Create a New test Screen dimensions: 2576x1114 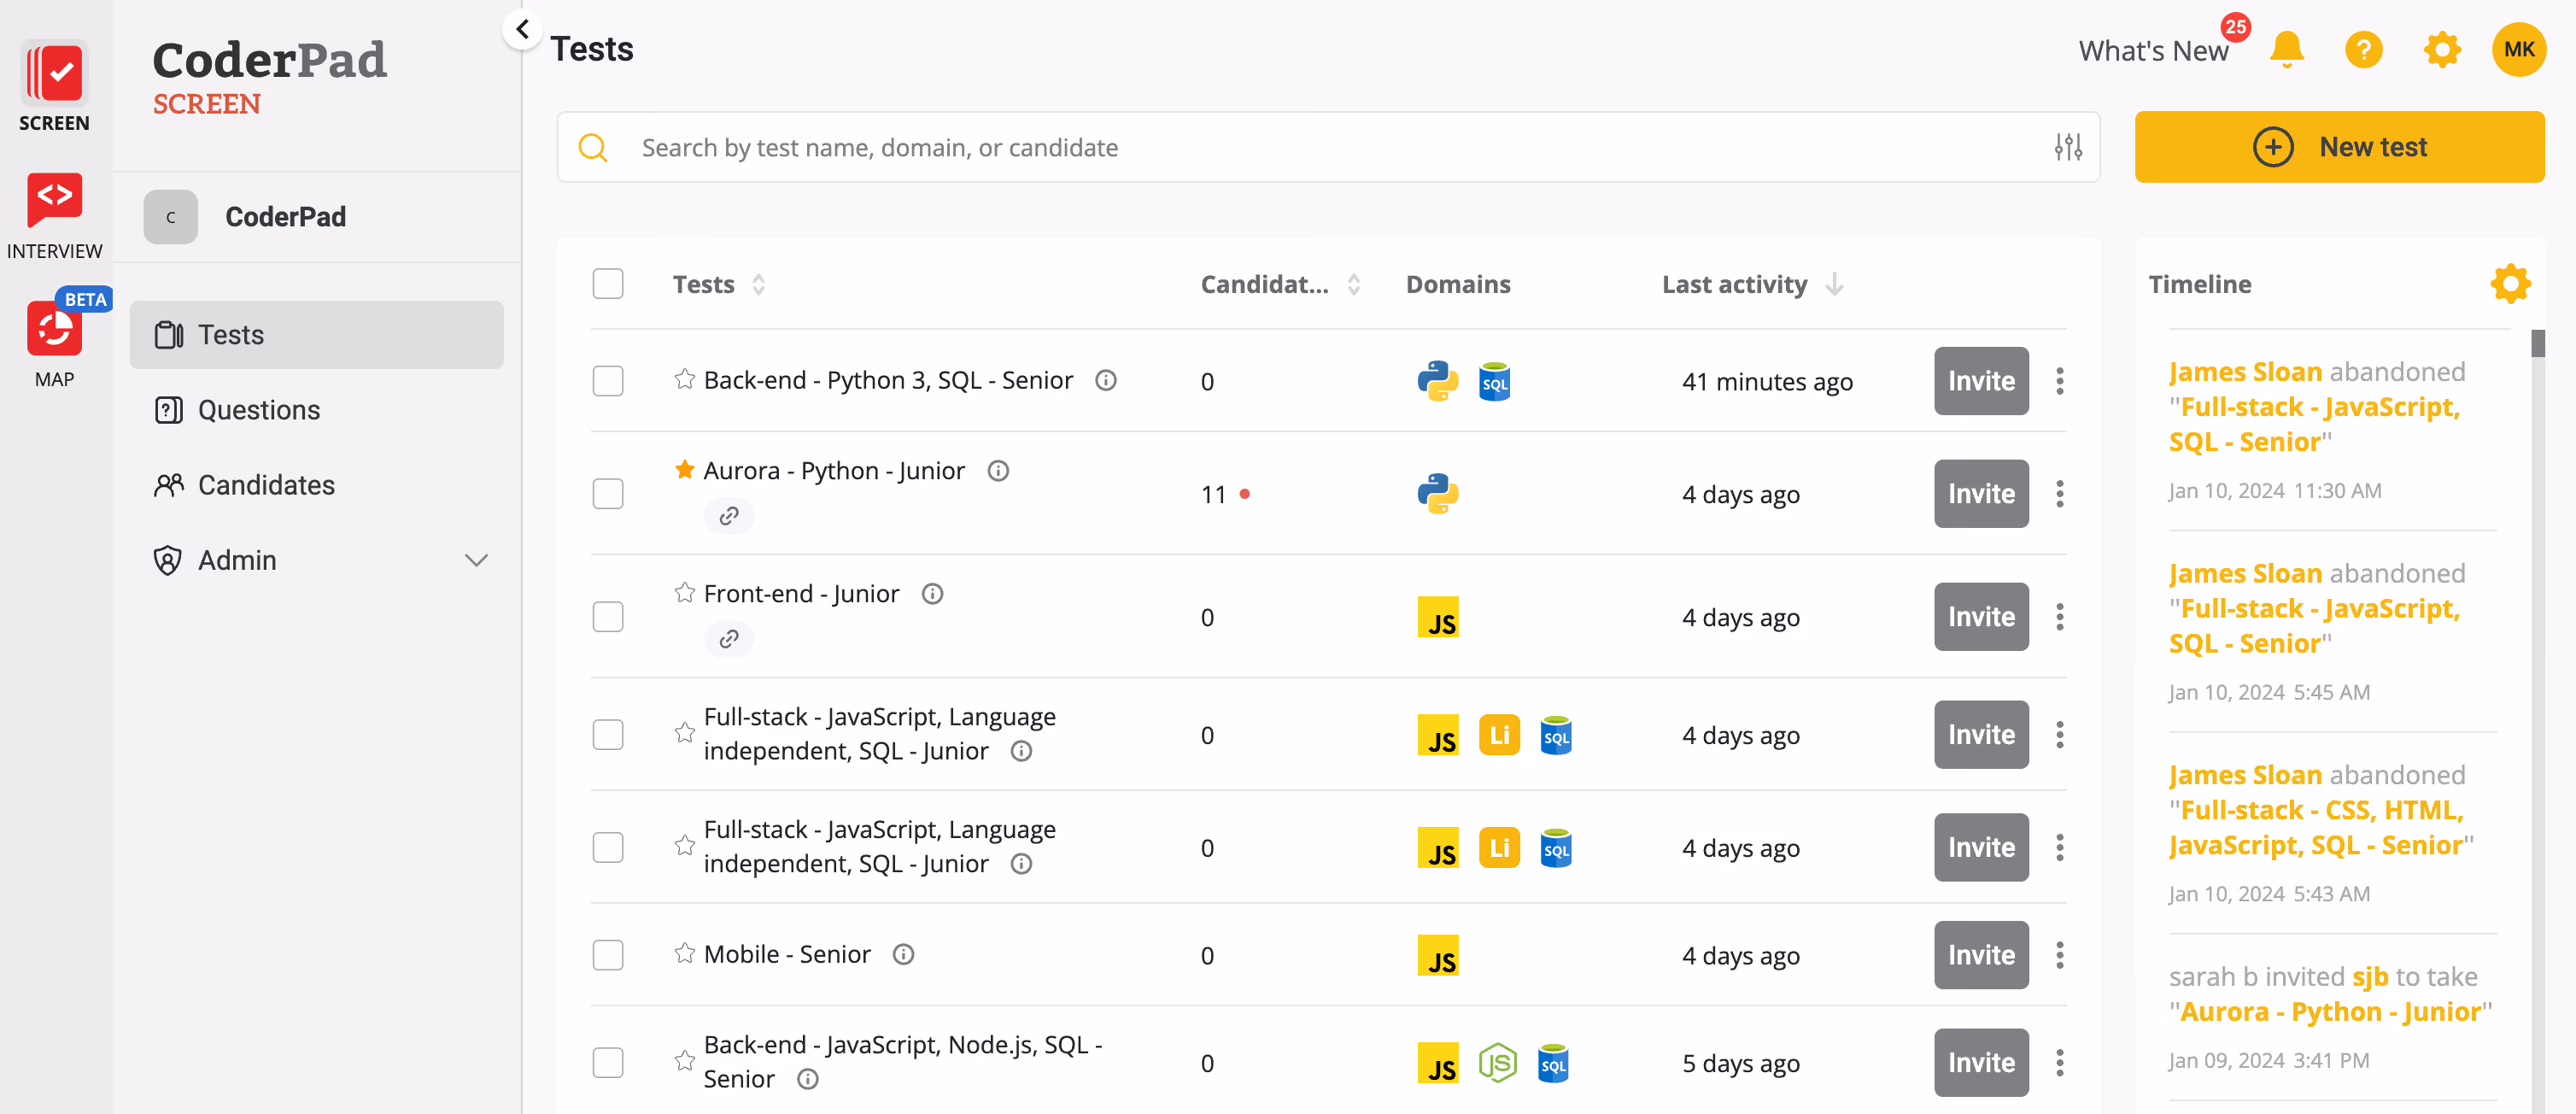coord(2339,147)
